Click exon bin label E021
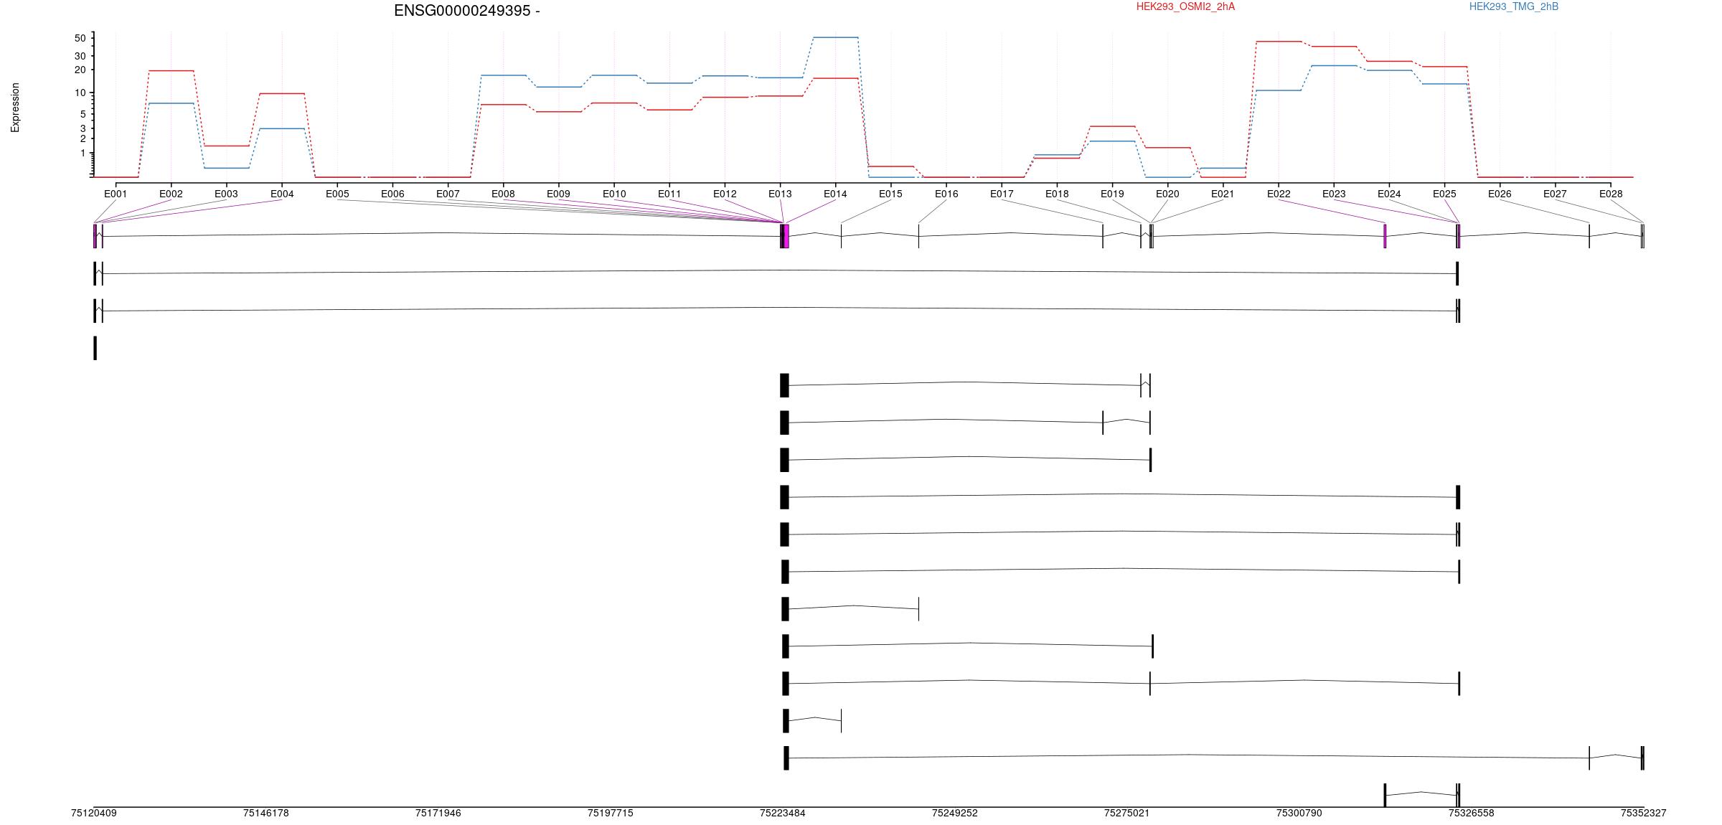Image resolution: width=1722 pixels, height=825 pixels. (1223, 194)
